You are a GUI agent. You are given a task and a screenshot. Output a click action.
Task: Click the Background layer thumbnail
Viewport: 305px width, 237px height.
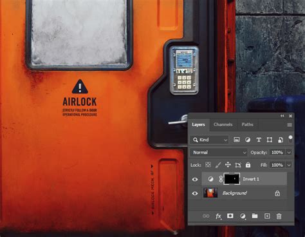pos(210,193)
